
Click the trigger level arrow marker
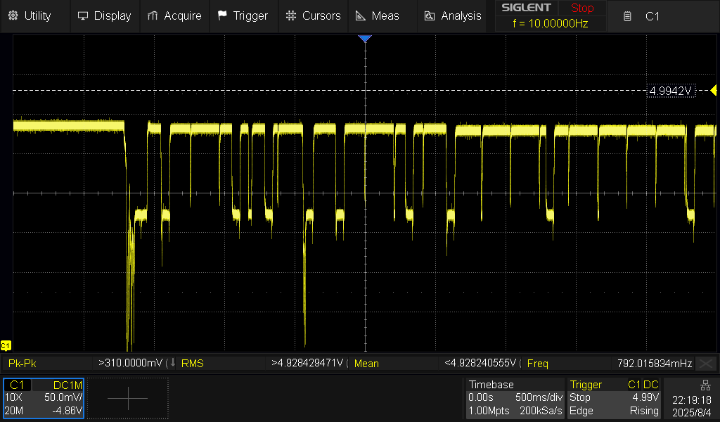tap(713, 90)
